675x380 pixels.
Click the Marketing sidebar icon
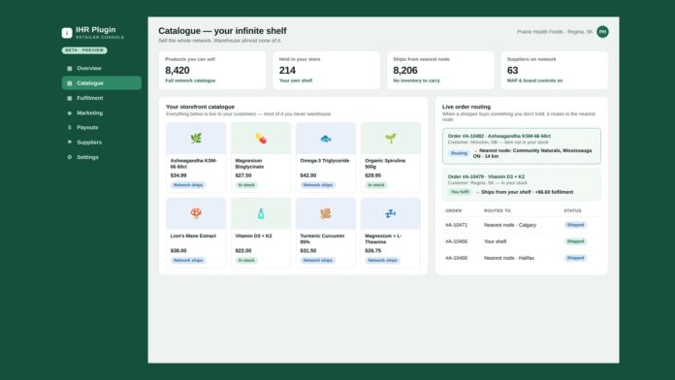point(69,112)
